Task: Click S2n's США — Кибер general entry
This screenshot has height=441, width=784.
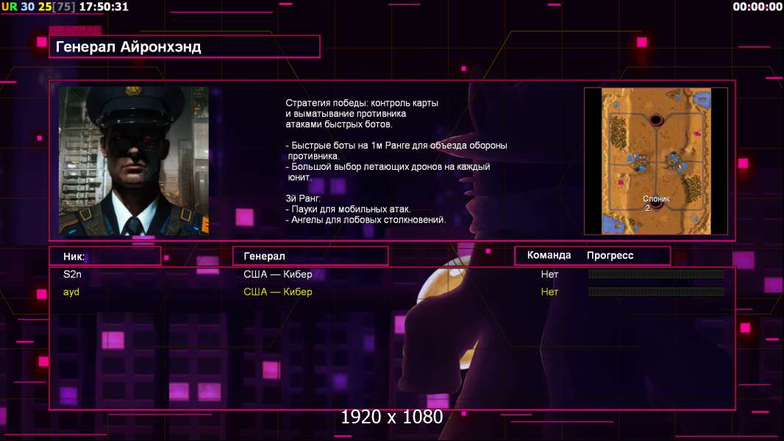Action: [x=278, y=274]
